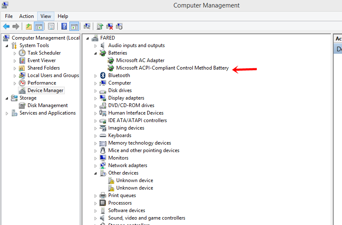Viewport: 342px width, 225px height.
Task: Expand Audio inputs and outputs category
Action: [95, 46]
